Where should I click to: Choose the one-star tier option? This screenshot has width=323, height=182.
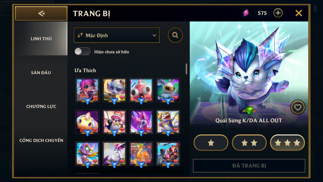[211, 143]
